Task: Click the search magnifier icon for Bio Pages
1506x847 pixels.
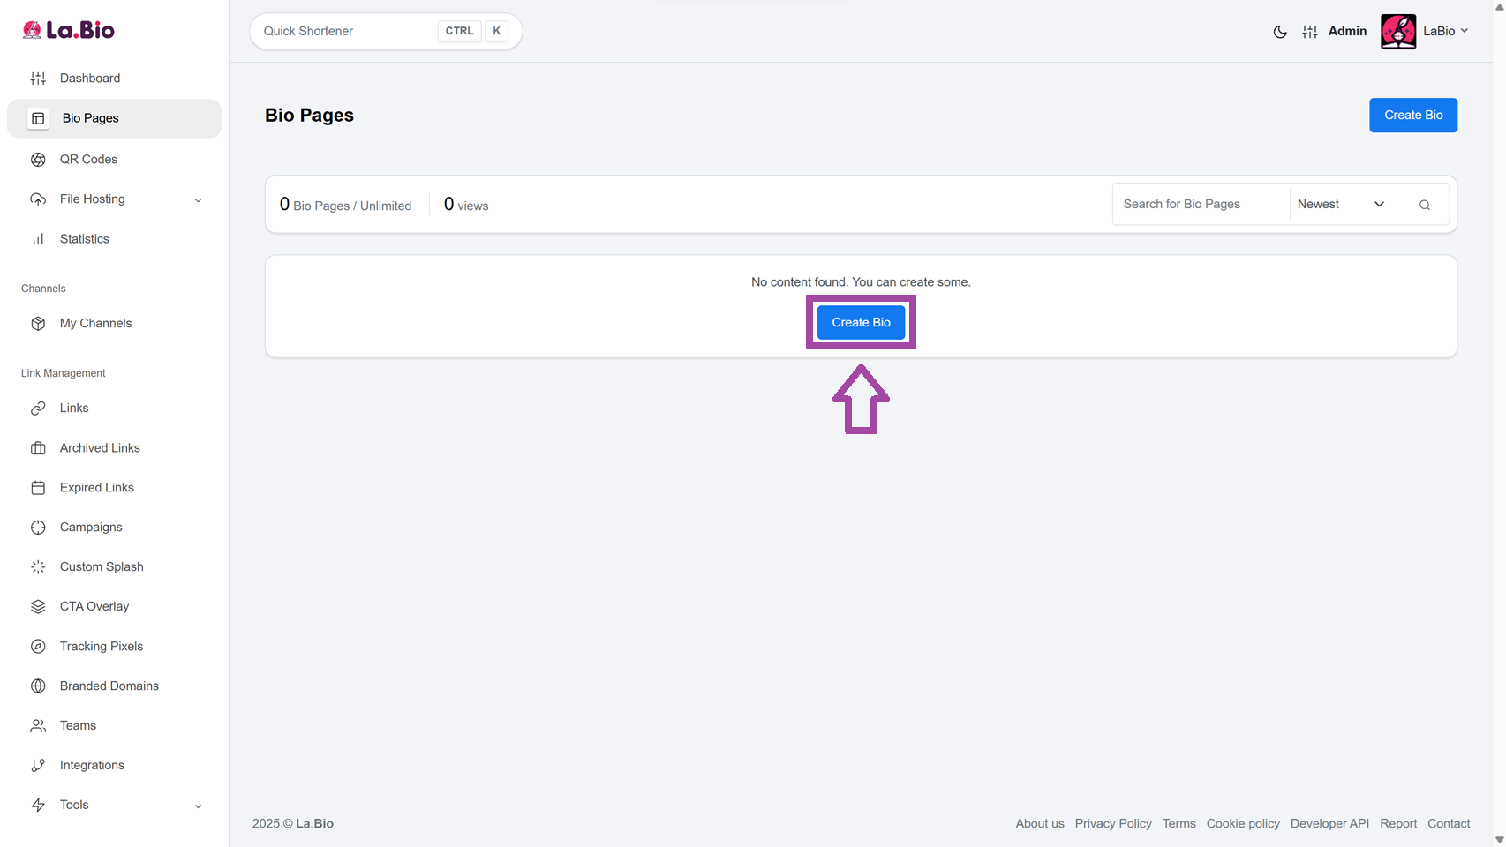Action: click(1424, 205)
